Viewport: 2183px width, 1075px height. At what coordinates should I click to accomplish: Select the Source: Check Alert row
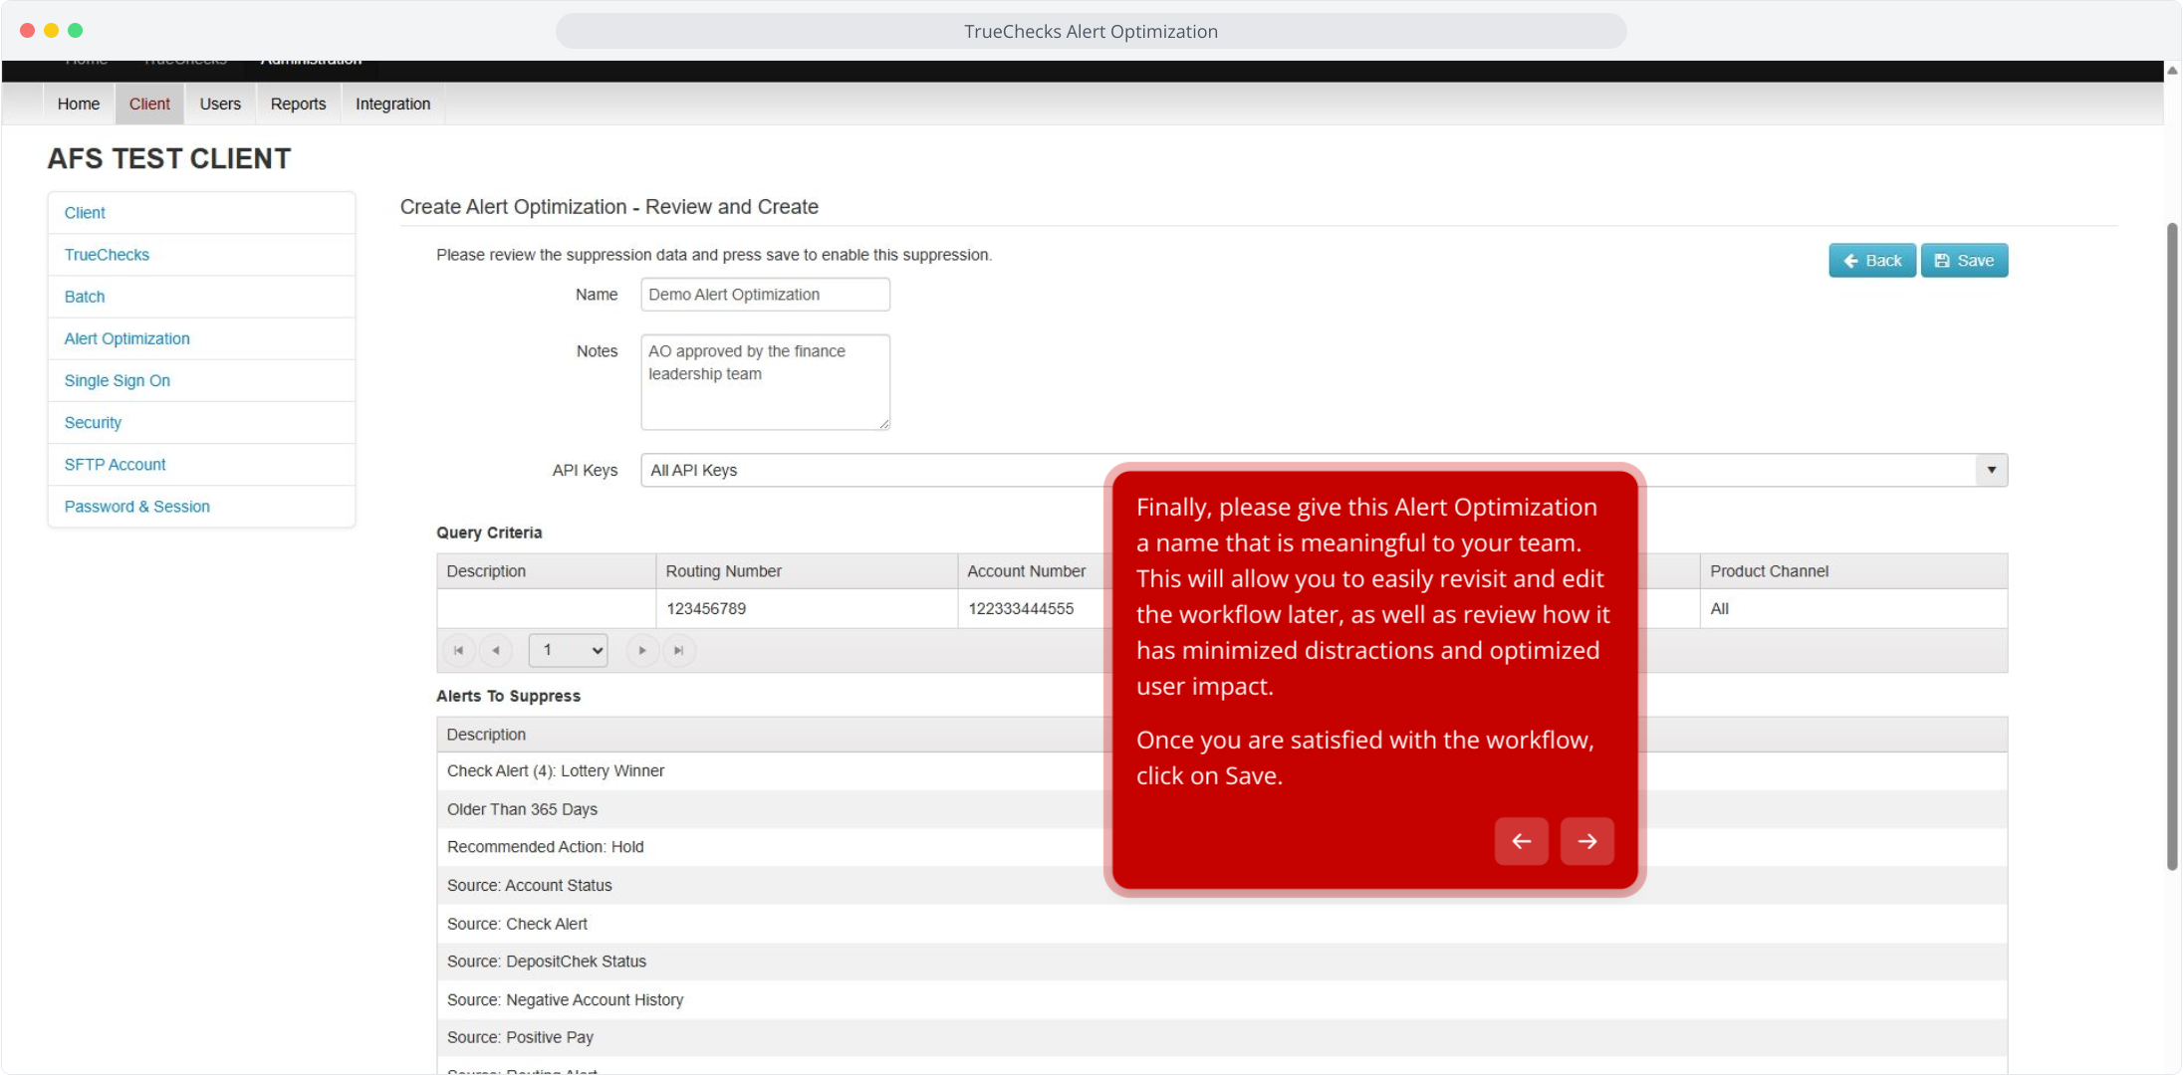point(1222,924)
